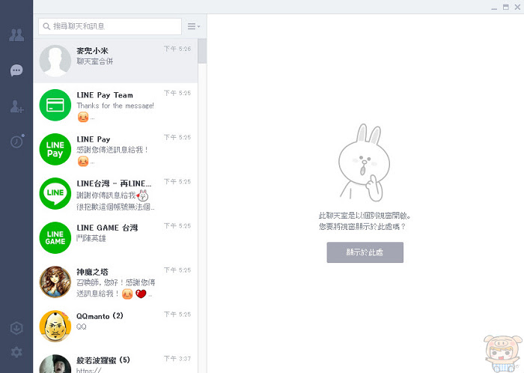The image size is (524, 373).
Task: Open the QQmanto (2) group chat
Action: point(115,326)
